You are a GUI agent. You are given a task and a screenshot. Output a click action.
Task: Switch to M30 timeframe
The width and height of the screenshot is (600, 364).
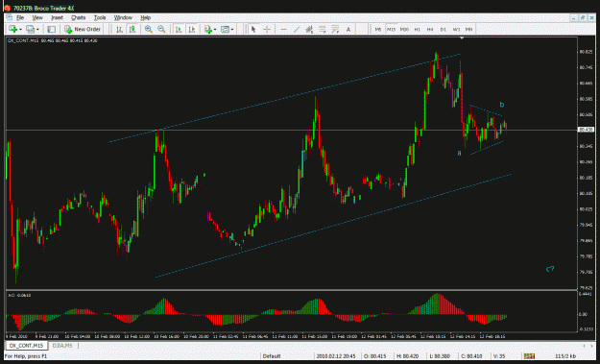tap(404, 29)
